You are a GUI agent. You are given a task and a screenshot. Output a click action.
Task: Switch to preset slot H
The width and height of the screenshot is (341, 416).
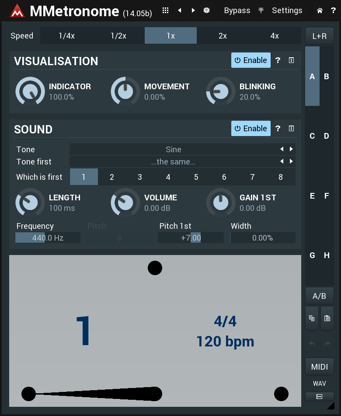coord(327,255)
